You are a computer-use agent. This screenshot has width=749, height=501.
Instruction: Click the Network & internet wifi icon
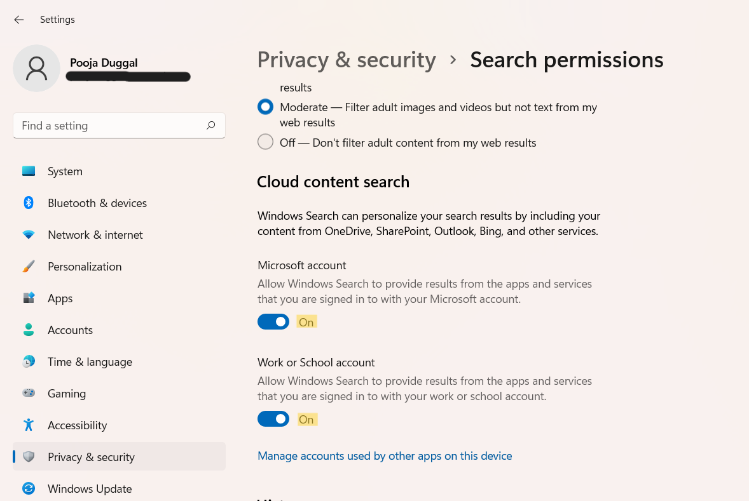click(29, 235)
